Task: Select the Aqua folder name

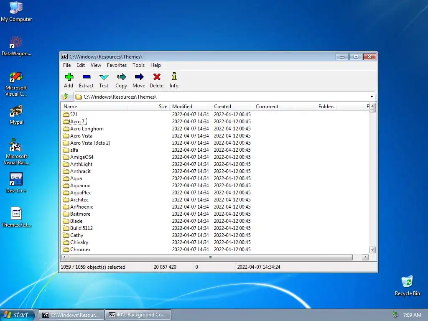Action: [76, 178]
